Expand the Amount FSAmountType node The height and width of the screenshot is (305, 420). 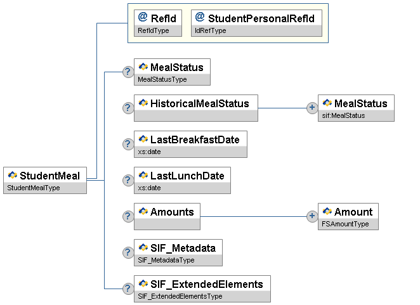312,216
